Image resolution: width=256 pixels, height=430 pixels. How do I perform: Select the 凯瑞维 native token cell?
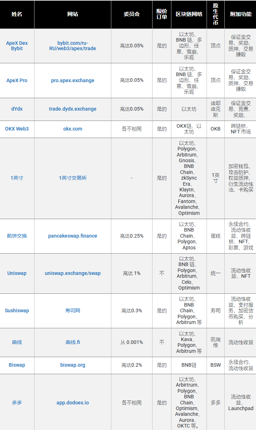215,342
